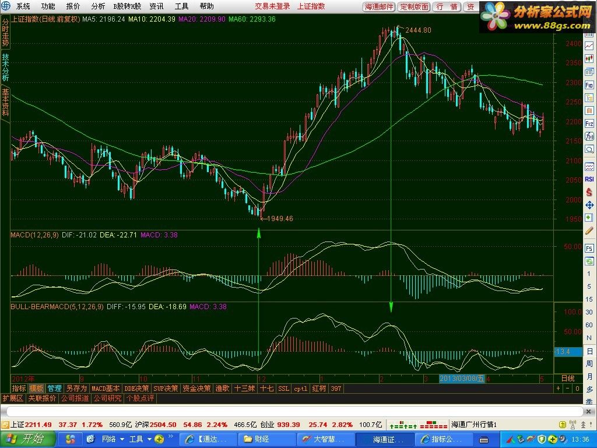
Task: Click the green arrow export icon
Action: [x=589, y=218]
